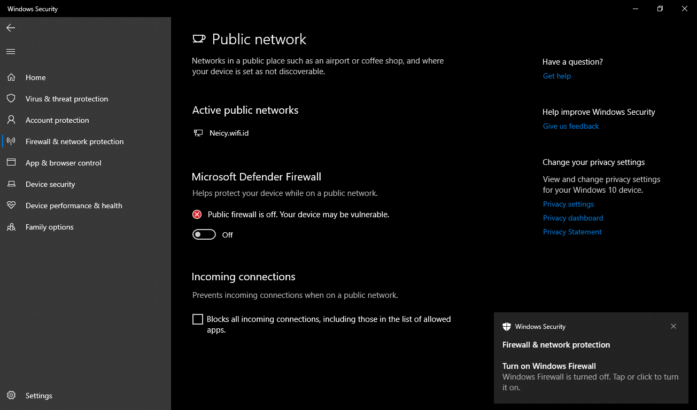The image size is (697, 410).
Task: Click the App & browser control icon
Action: 11,163
